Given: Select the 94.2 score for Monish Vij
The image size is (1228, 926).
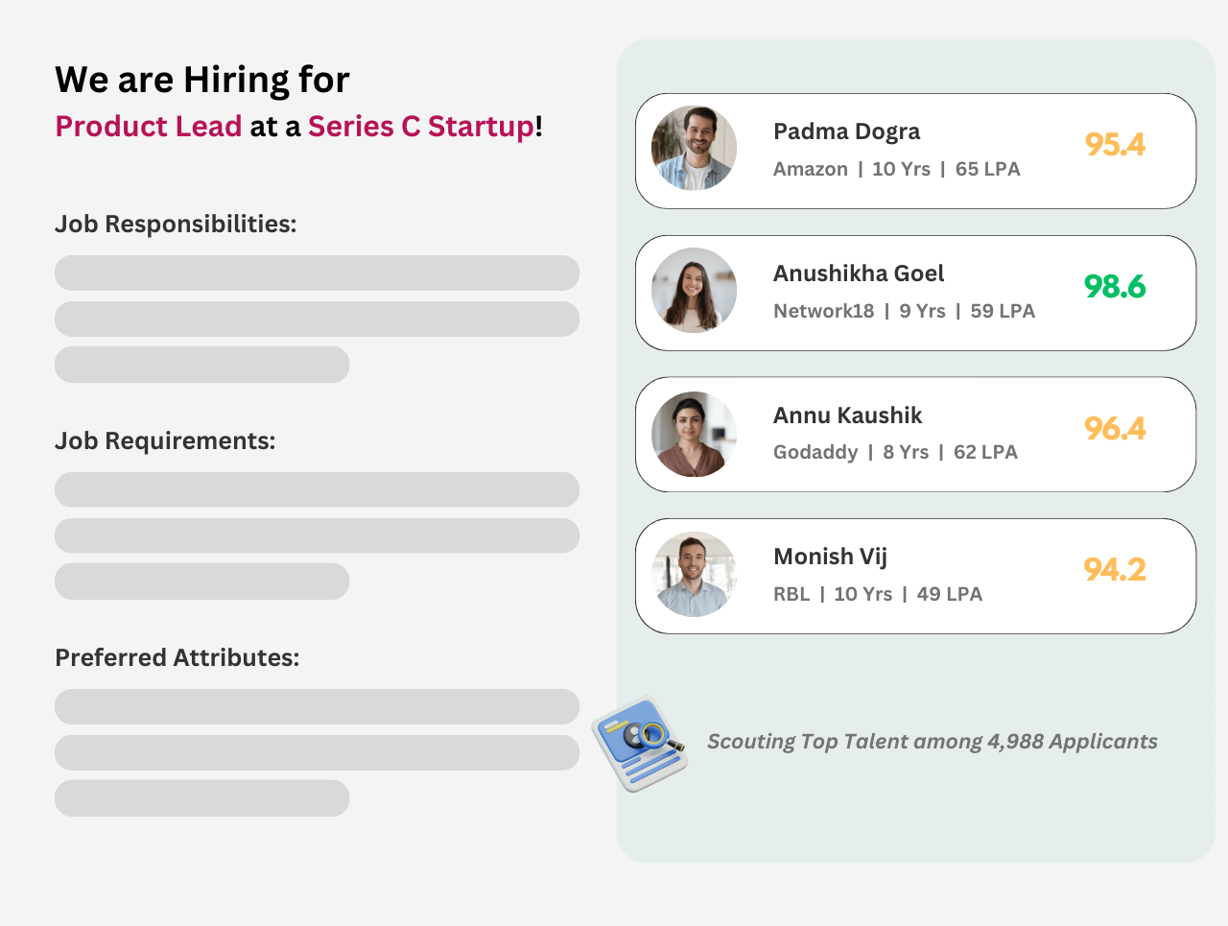Looking at the screenshot, I should [1115, 570].
